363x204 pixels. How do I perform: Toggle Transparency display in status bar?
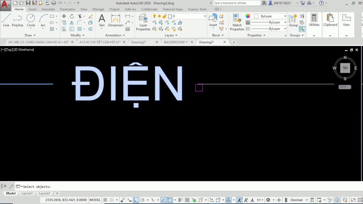187,200
